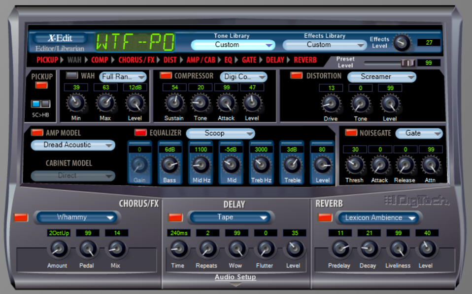Click the Preset Level slider handle

click(408, 63)
